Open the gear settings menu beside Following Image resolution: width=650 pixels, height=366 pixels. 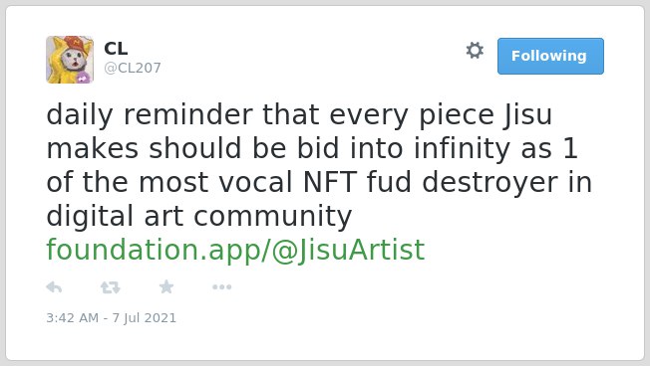pyautogui.click(x=475, y=51)
